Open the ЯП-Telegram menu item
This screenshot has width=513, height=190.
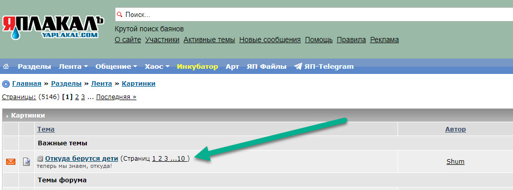point(329,67)
